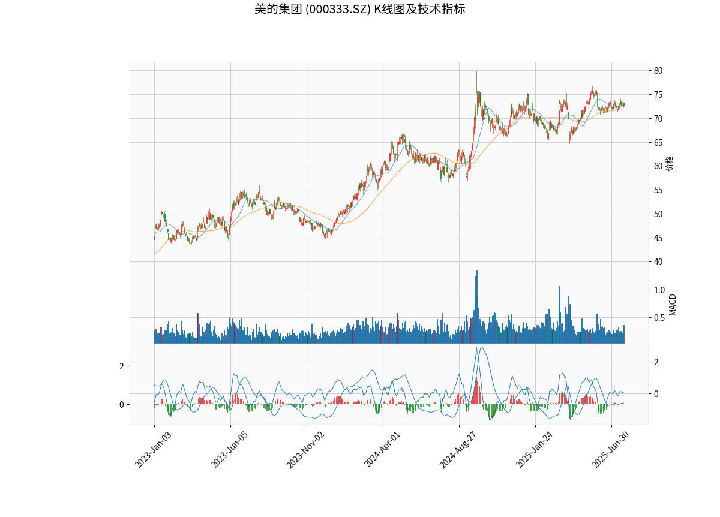Click the 65 price axis tick label
The height and width of the screenshot is (517, 720).
click(x=658, y=143)
